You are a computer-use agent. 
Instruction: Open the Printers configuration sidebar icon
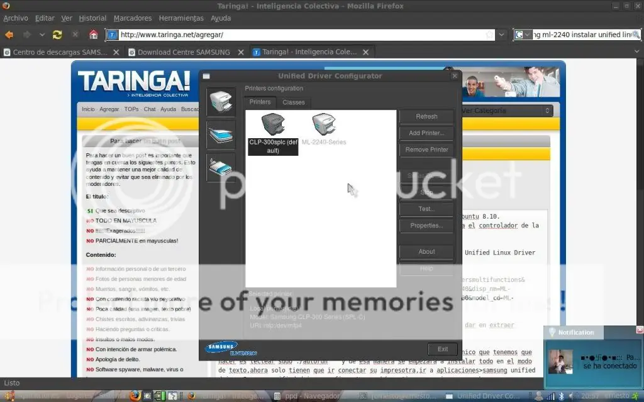click(221, 102)
